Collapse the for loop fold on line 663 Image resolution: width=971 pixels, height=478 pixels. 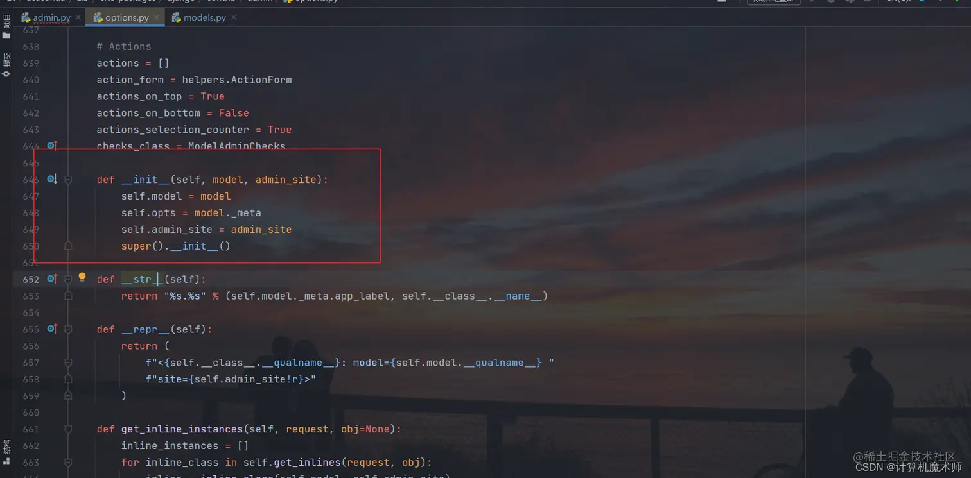[68, 463]
